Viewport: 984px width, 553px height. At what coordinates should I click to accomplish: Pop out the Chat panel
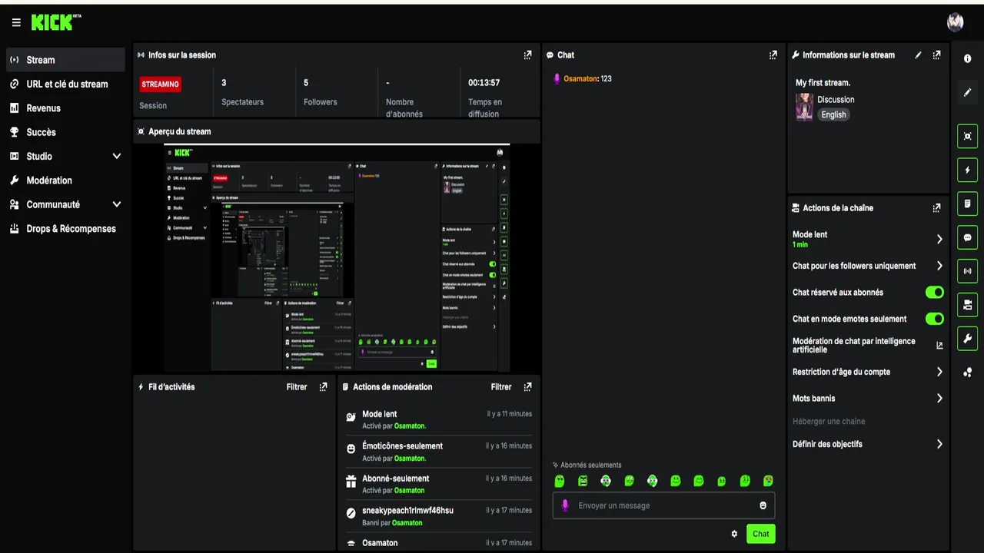[x=773, y=55]
